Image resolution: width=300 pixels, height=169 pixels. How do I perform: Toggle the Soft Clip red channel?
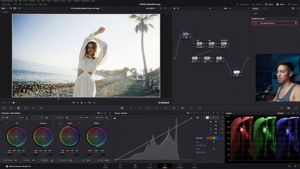pyautogui.click(x=210, y=138)
